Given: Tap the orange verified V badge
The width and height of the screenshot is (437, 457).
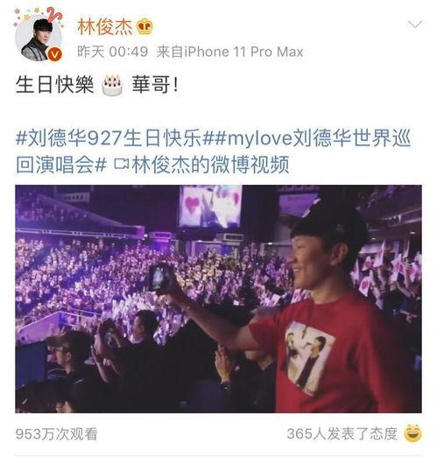Looking at the screenshot, I should 54,54.
